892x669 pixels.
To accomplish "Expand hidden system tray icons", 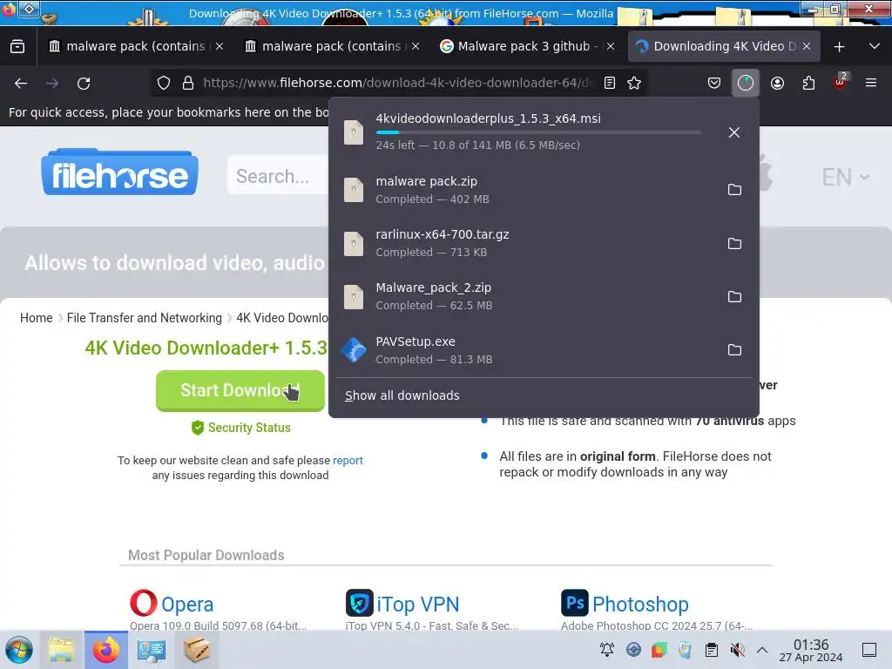I will [x=762, y=650].
